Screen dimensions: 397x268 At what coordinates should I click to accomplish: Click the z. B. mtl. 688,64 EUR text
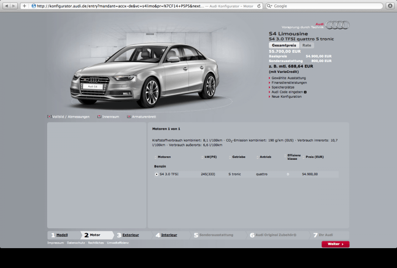291,66
